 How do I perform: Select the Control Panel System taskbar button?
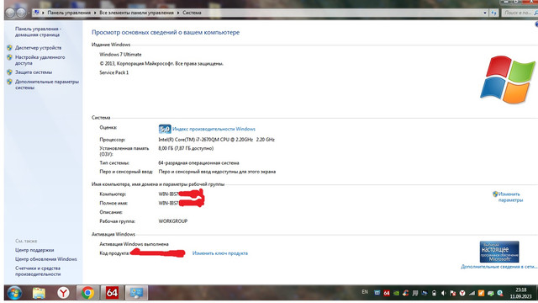pyautogui.click(x=136, y=293)
